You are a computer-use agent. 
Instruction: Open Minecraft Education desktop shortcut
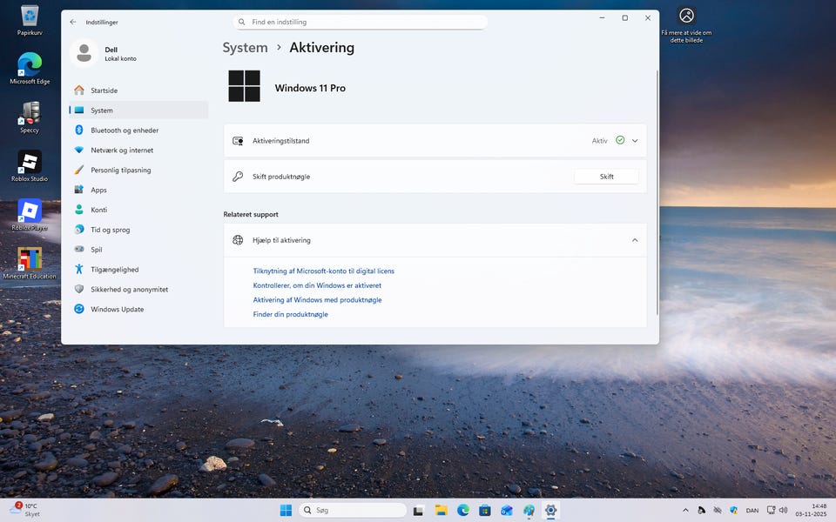click(x=30, y=260)
